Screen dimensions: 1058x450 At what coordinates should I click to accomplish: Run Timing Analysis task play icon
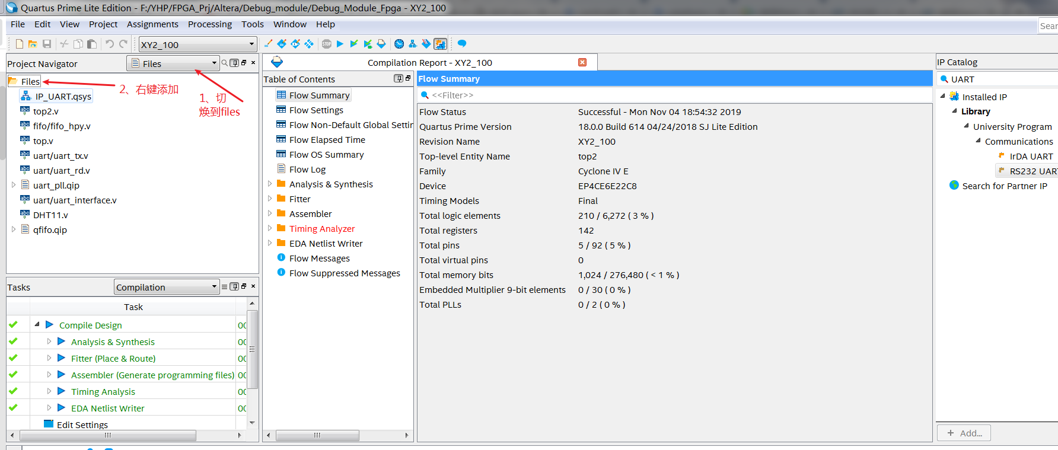tap(61, 391)
